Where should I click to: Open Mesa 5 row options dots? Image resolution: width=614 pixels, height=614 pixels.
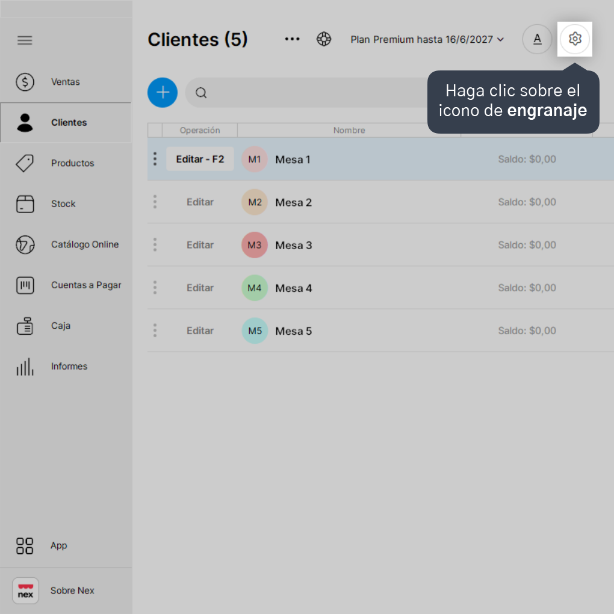click(155, 330)
